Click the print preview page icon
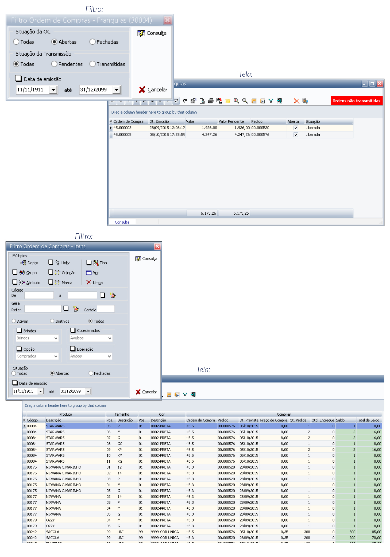 coord(202,101)
